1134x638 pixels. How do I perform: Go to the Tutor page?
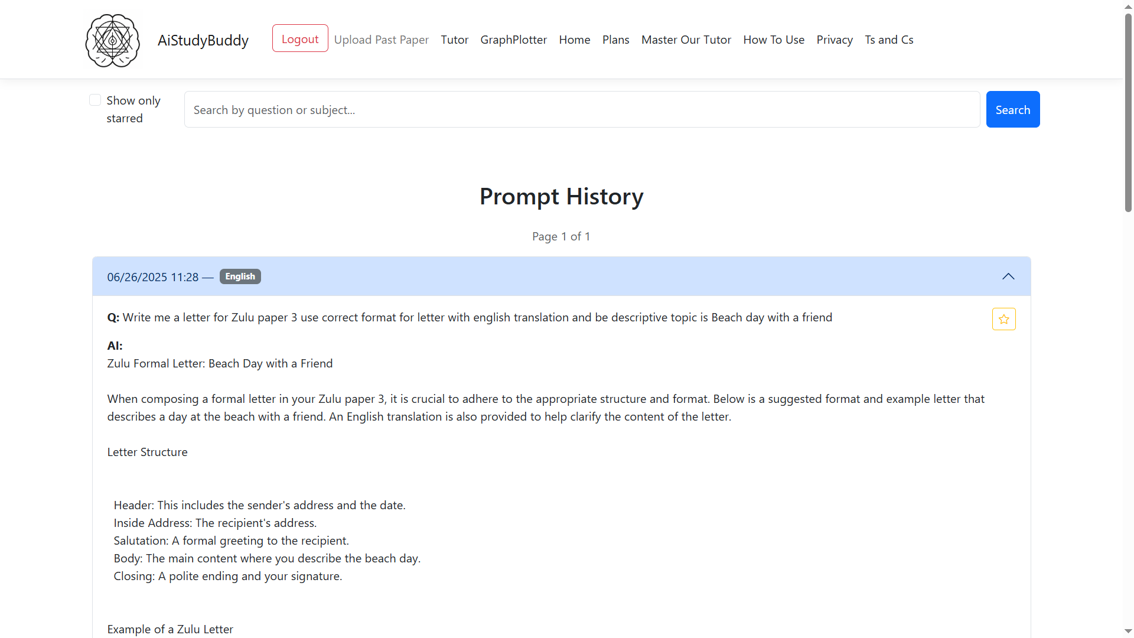point(454,40)
